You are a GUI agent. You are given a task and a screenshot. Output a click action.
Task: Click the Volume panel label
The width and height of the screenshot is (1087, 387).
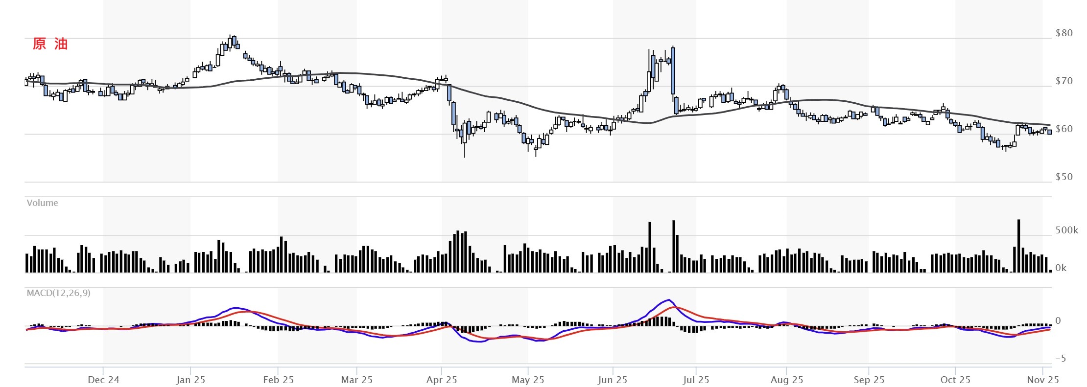(42, 203)
